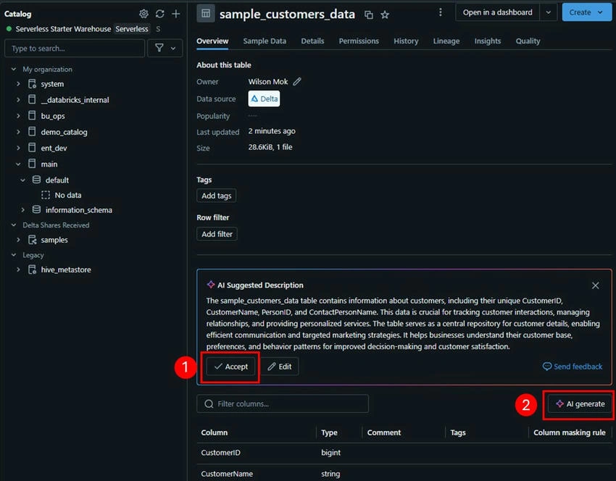616x481 pixels.
Task: Select the demo_catalog tree item
Action: pyautogui.click(x=64, y=132)
